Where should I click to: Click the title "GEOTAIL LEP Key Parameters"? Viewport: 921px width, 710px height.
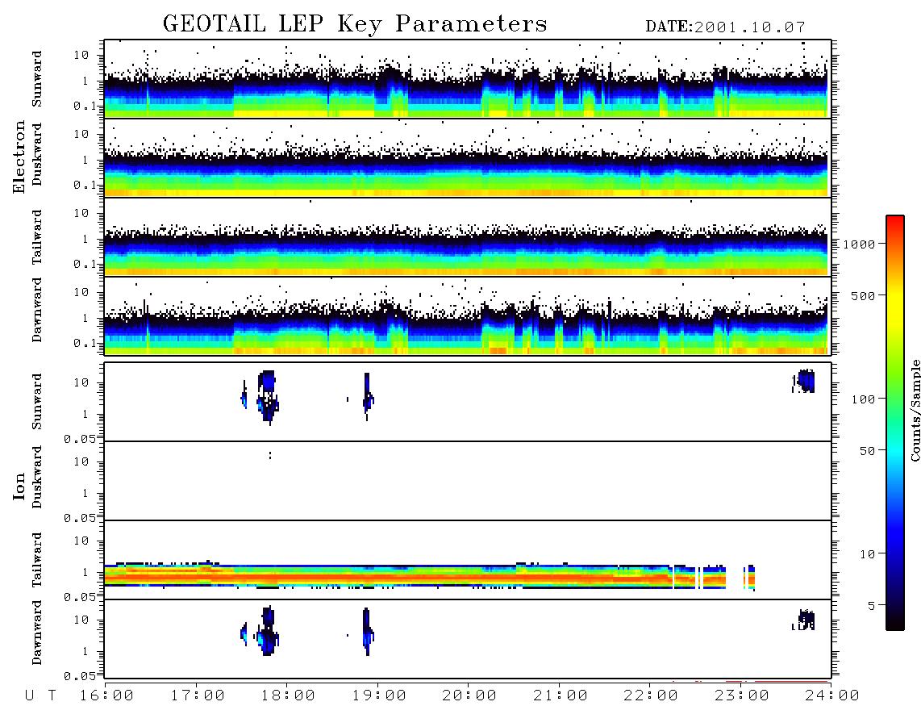point(355,25)
